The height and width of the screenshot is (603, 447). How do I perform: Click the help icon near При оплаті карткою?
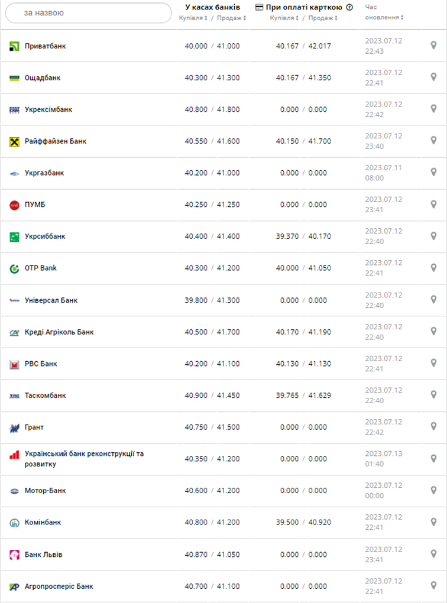[x=349, y=8]
